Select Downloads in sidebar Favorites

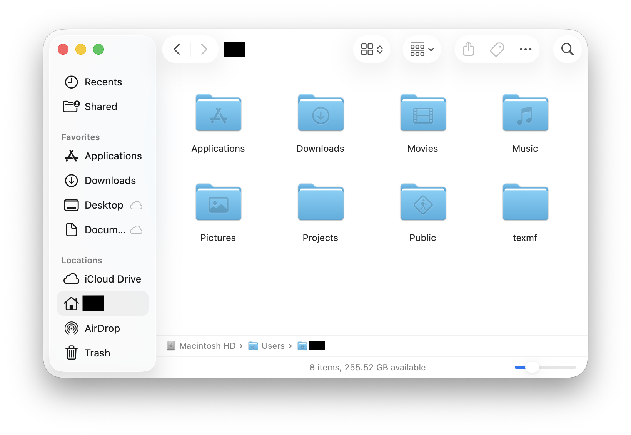point(103,181)
